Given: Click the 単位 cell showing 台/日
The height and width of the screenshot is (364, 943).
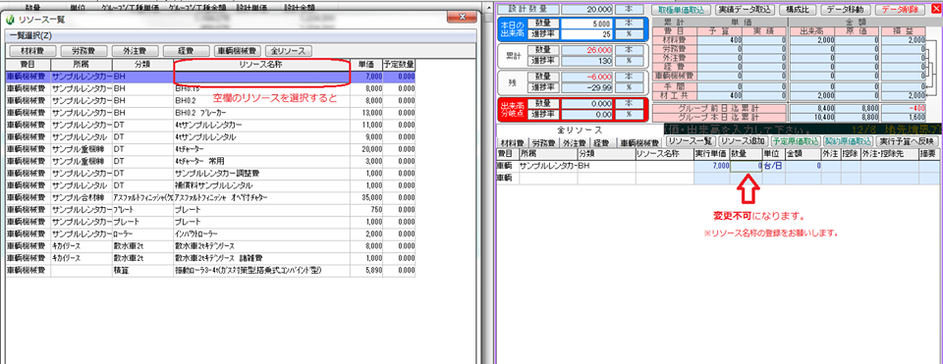Looking at the screenshot, I should (x=773, y=165).
